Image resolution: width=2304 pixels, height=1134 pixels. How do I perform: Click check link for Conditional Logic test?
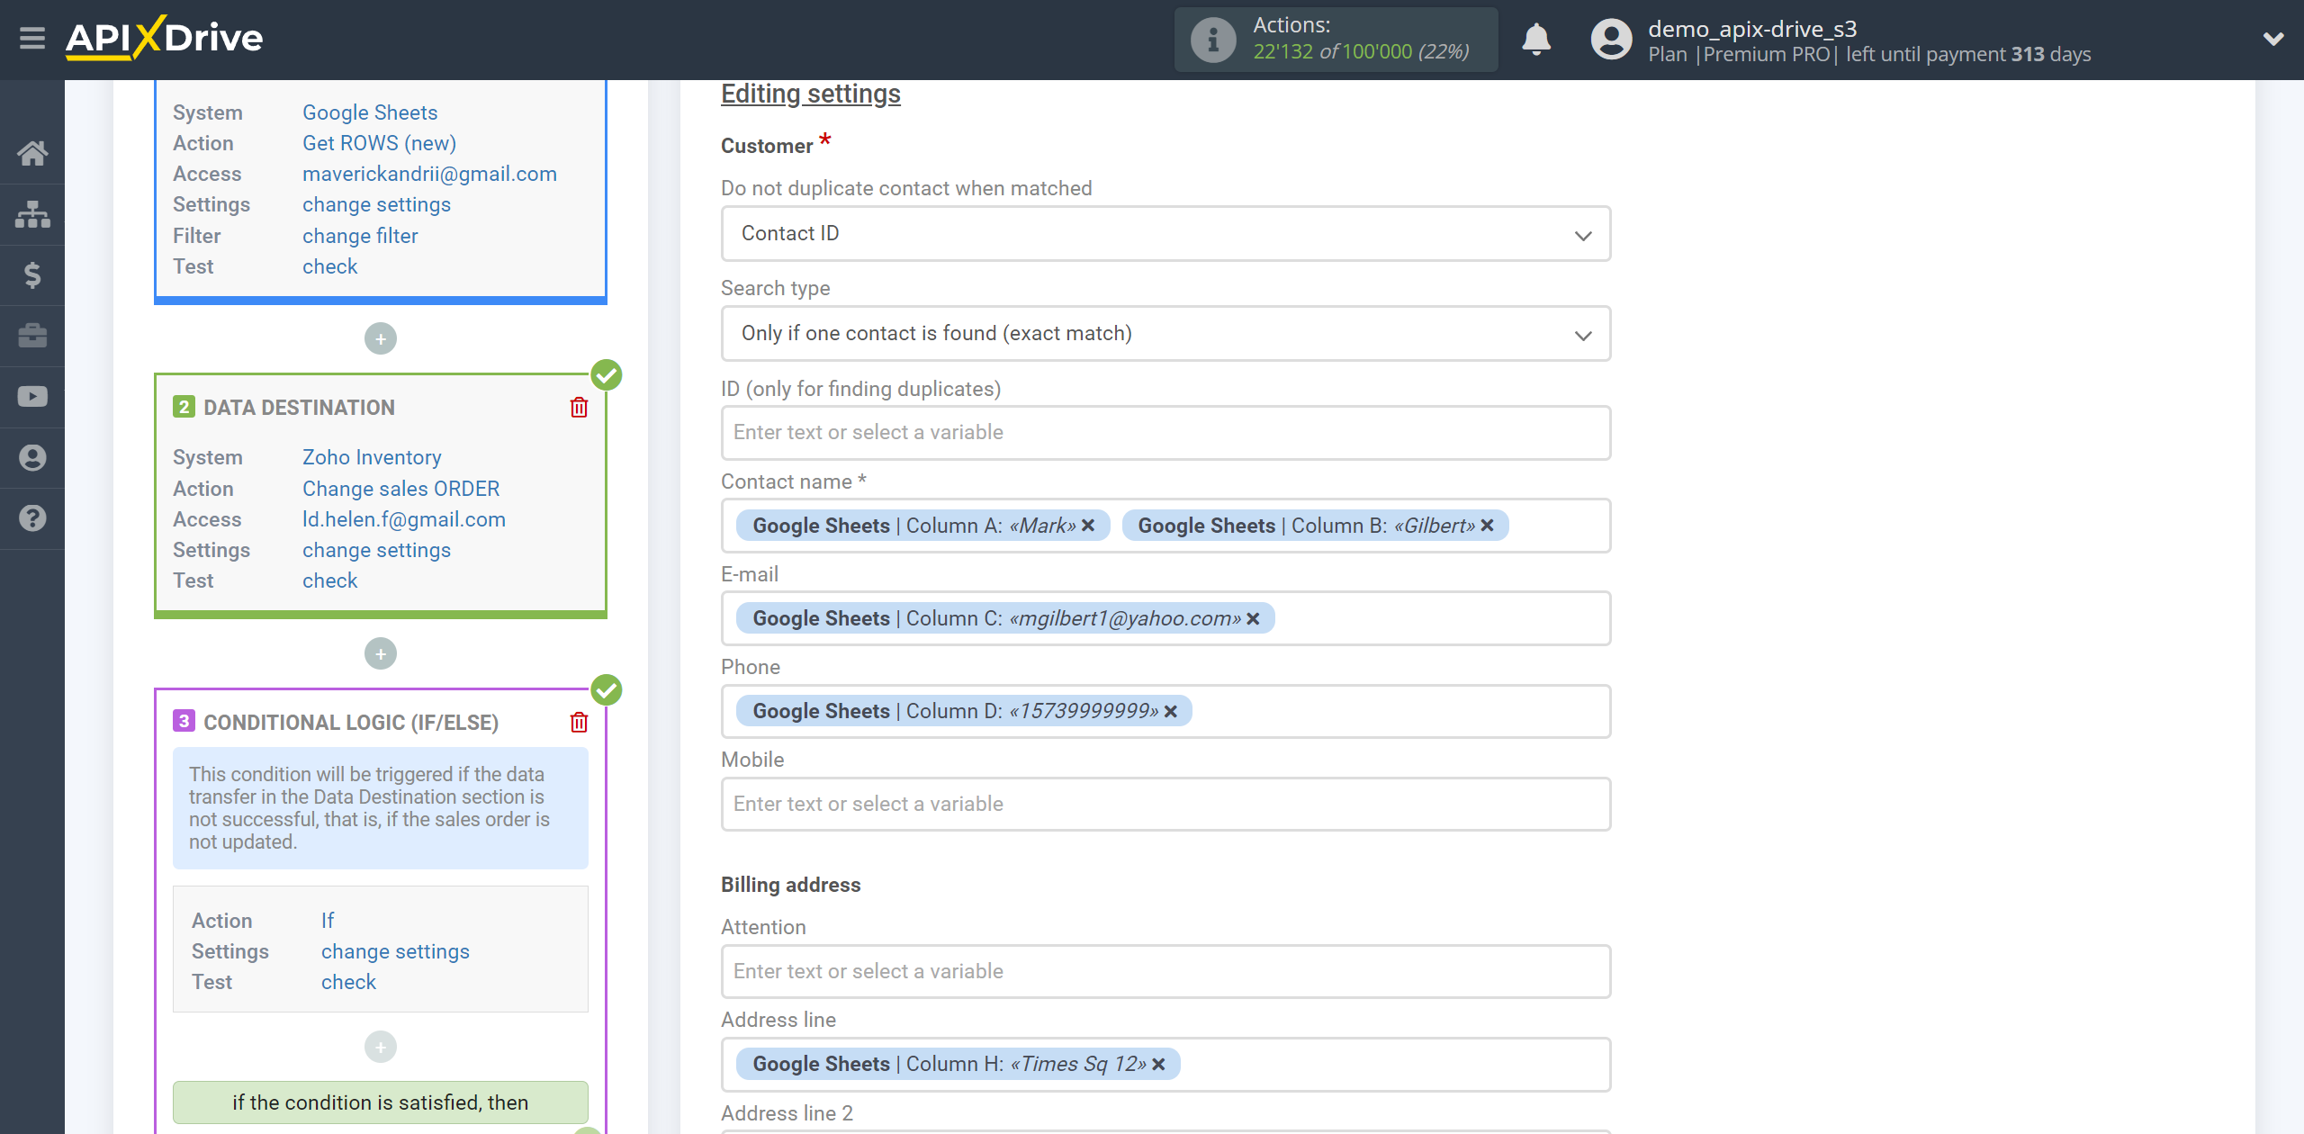tap(350, 983)
